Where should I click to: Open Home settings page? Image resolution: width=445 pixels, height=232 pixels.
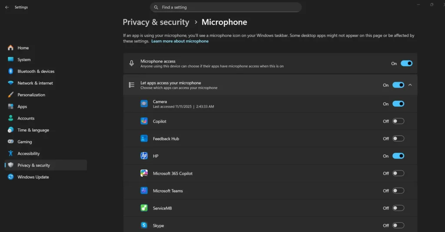[x=46, y=48]
